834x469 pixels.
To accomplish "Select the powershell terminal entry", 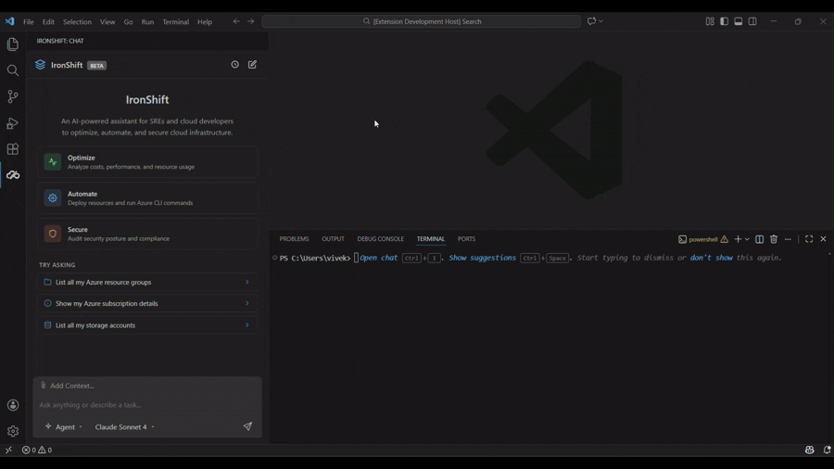I will coord(702,239).
